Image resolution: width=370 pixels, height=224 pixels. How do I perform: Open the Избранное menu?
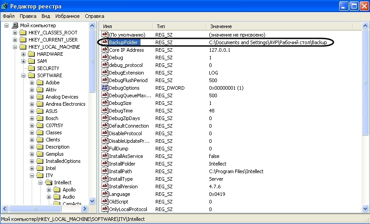tap(67, 16)
